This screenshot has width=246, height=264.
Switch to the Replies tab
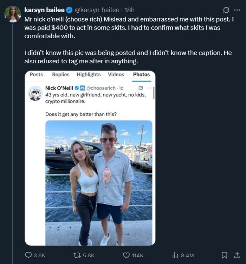(61, 74)
